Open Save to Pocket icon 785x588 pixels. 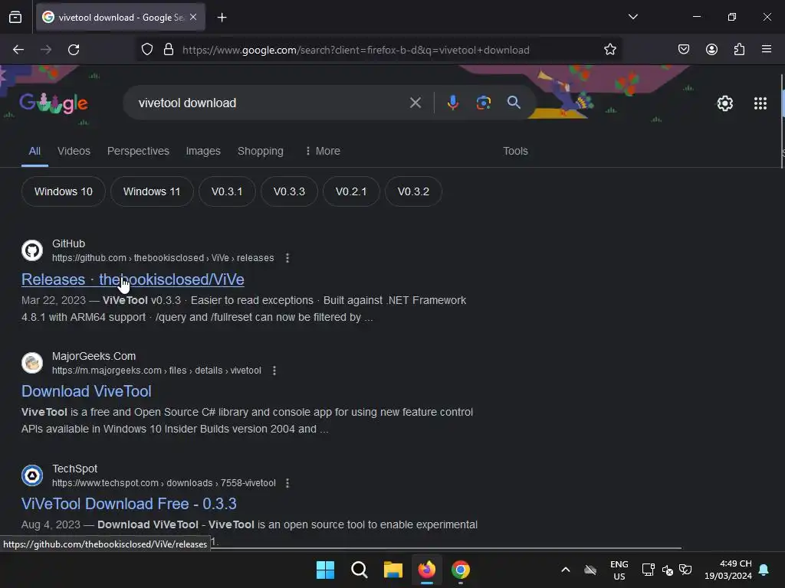click(x=683, y=50)
